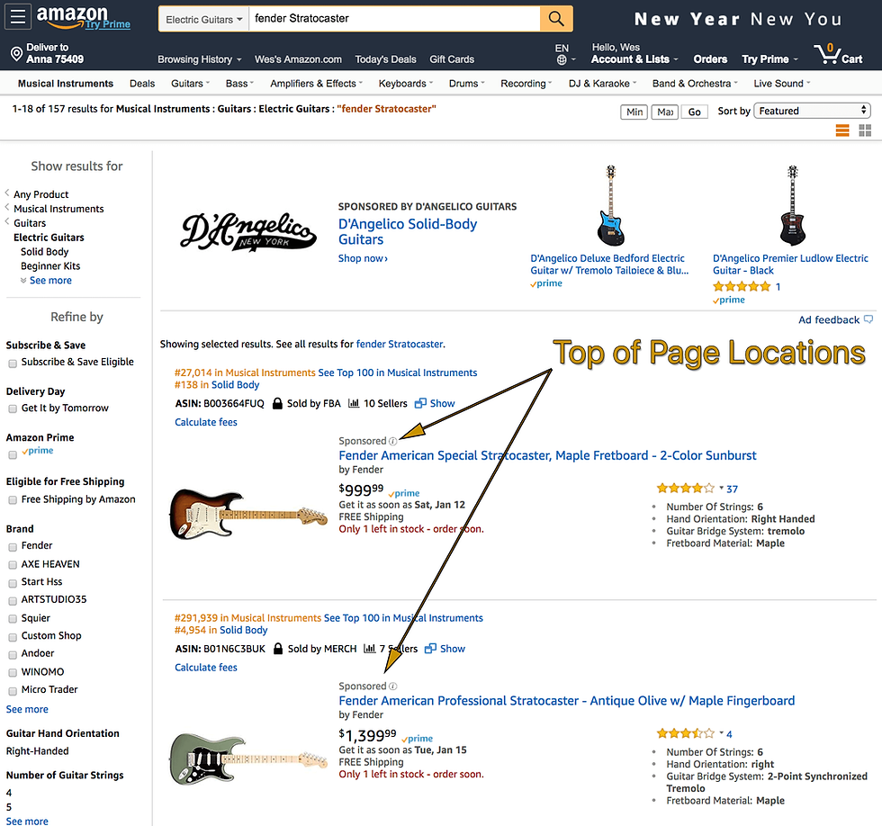Select the list view layout icon
This screenshot has height=826, width=882.
(842, 130)
